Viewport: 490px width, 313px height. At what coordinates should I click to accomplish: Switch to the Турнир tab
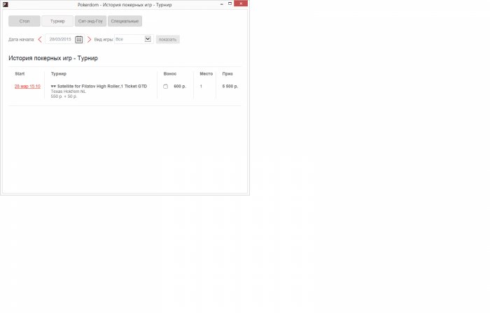click(x=57, y=21)
